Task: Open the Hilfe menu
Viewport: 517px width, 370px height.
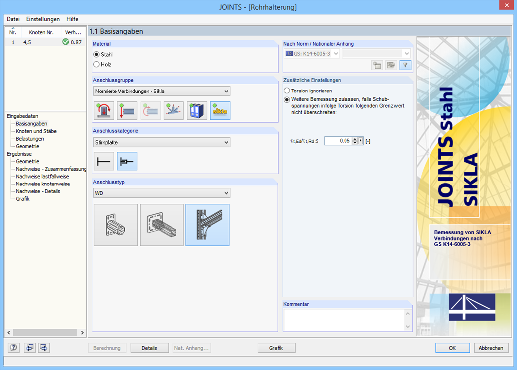Action: point(72,19)
